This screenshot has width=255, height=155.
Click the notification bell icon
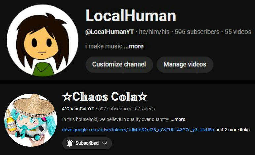pyautogui.click(x=70, y=143)
